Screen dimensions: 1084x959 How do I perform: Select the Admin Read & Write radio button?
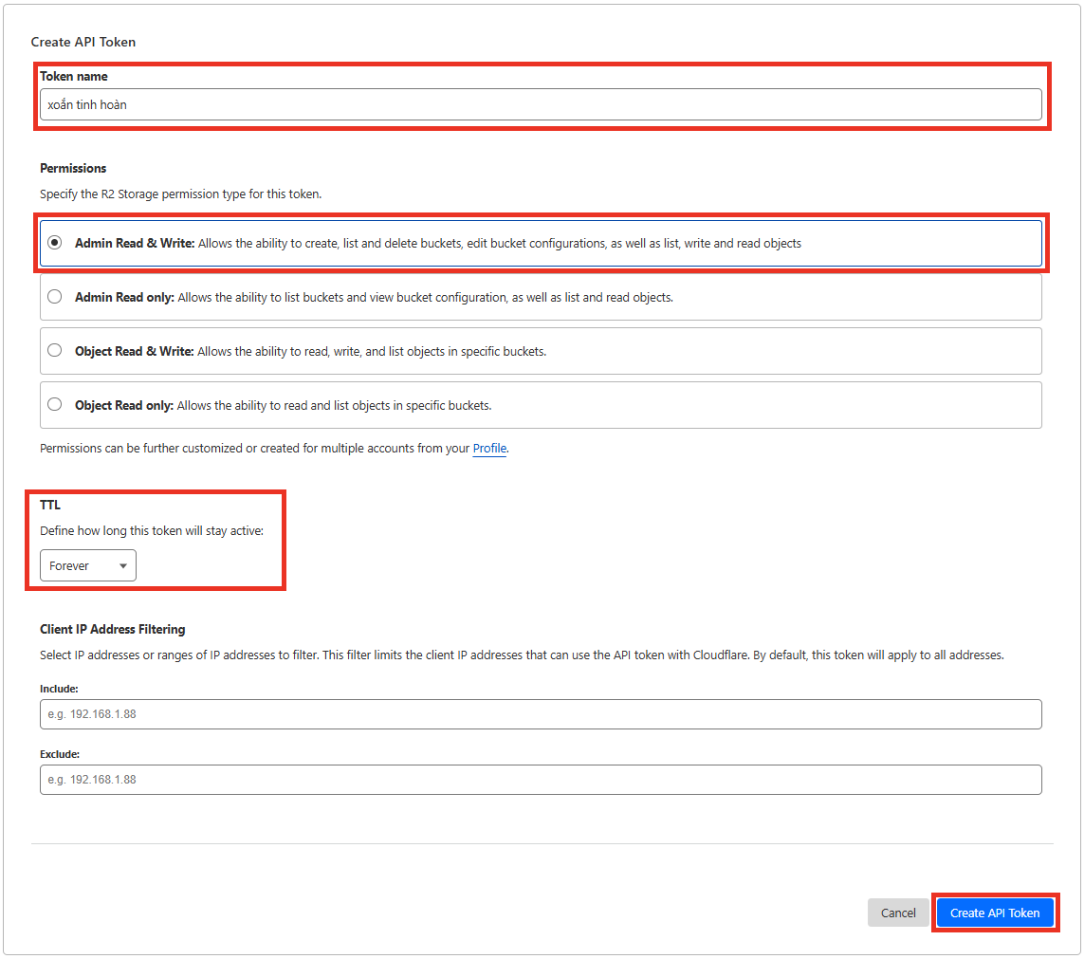(x=55, y=243)
